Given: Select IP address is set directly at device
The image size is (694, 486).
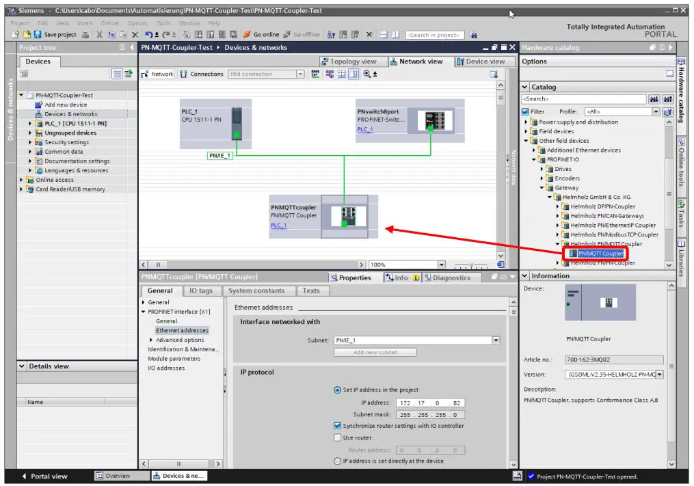Looking at the screenshot, I should point(337,461).
